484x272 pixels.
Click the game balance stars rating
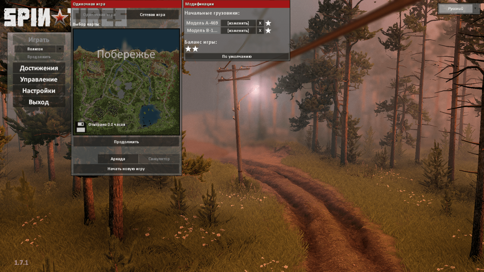(x=192, y=49)
